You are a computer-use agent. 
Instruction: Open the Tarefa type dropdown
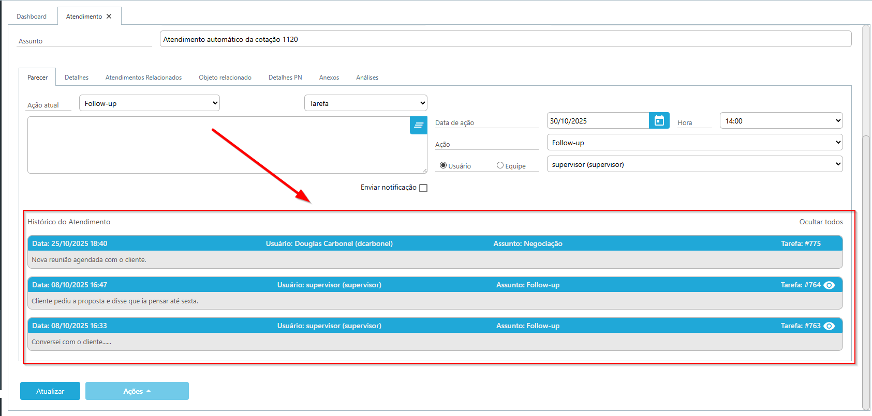[365, 103]
